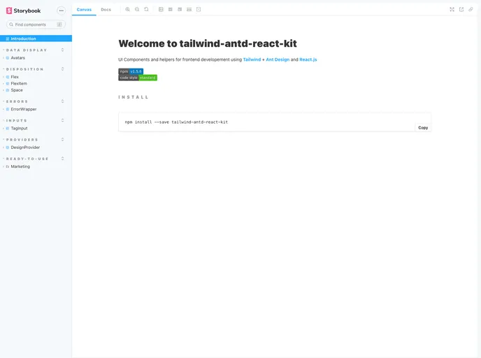The width and height of the screenshot is (481, 358).
Task: Expand all under Errors
Action: (63, 101)
